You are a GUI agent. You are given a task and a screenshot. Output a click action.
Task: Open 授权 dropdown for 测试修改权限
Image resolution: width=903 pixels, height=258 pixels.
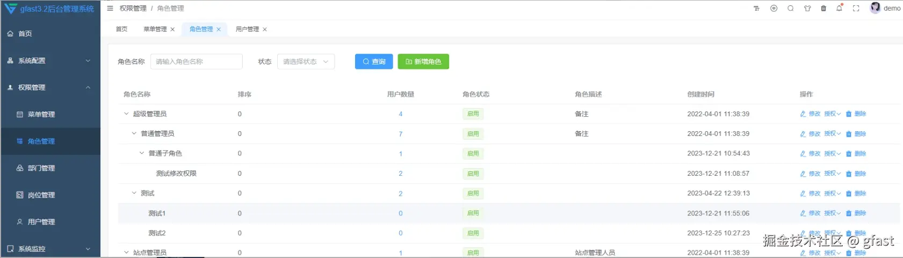[832, 174]
